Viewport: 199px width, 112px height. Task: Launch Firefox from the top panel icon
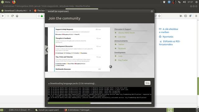[14, 2]
